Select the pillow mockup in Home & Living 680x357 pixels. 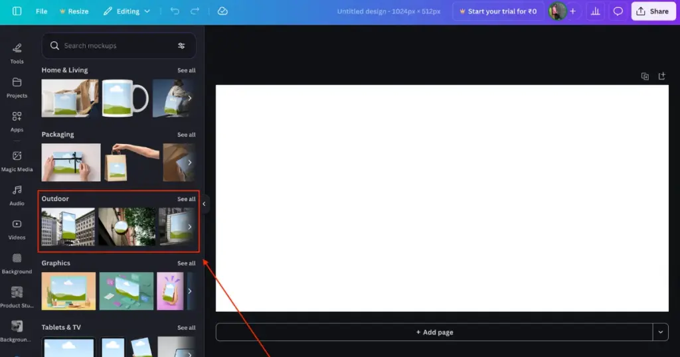click(x=70, y=98)
